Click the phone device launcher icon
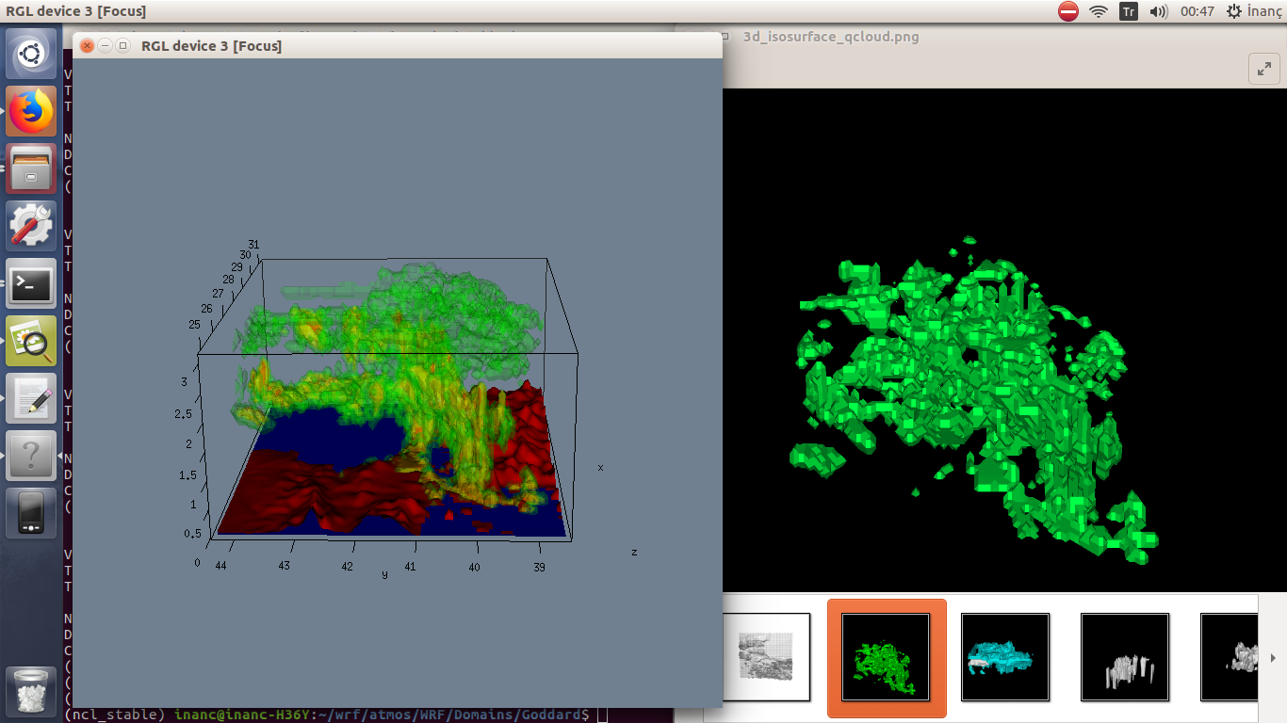This screenshot has width=1287, height=723. [x=32, y=513]
